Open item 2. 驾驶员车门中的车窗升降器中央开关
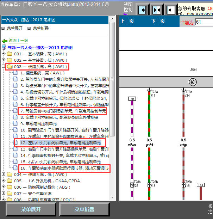The image size is (213, 220). coord(65,79)
